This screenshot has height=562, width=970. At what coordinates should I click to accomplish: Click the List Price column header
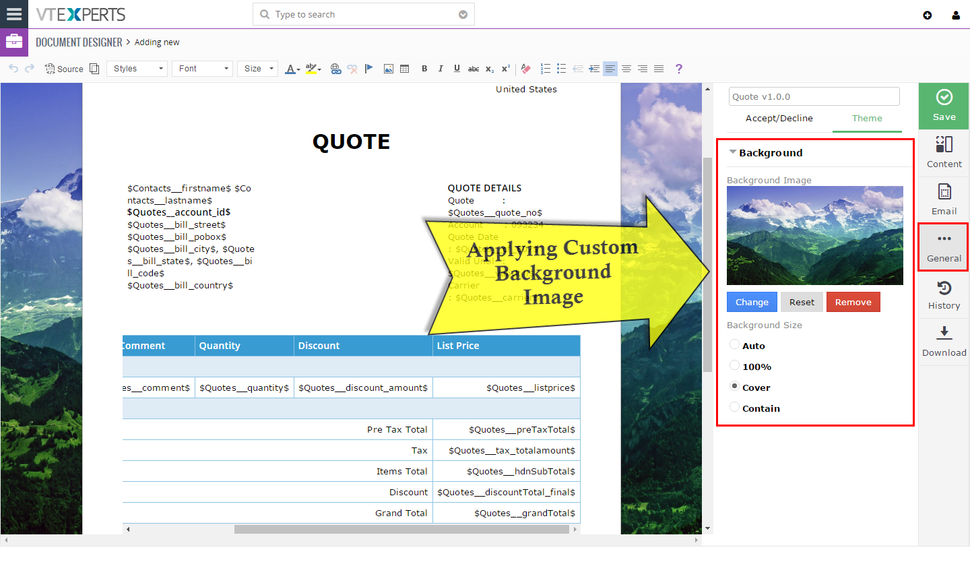[507, 346]
